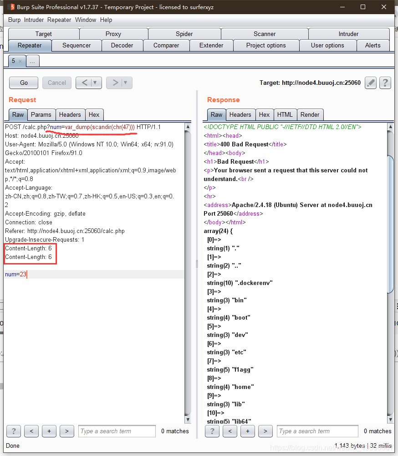Select Response HTML tab

pos(285,114)
